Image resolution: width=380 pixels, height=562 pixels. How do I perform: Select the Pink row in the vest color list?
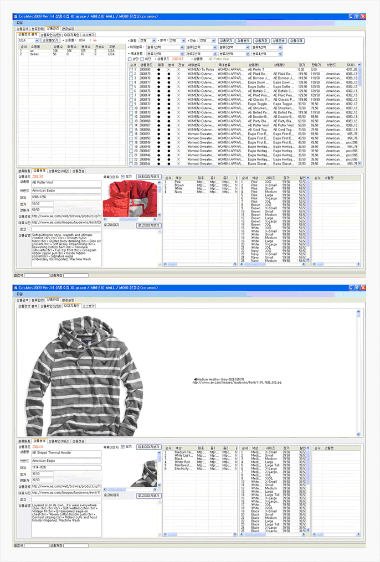click(178, 181)
